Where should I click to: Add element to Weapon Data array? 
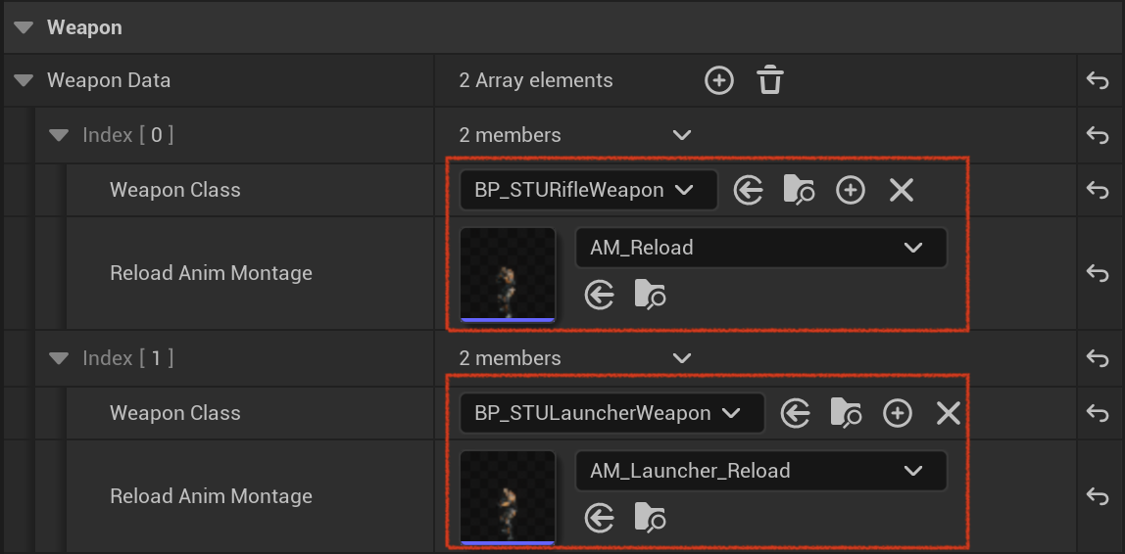[719, 80]
